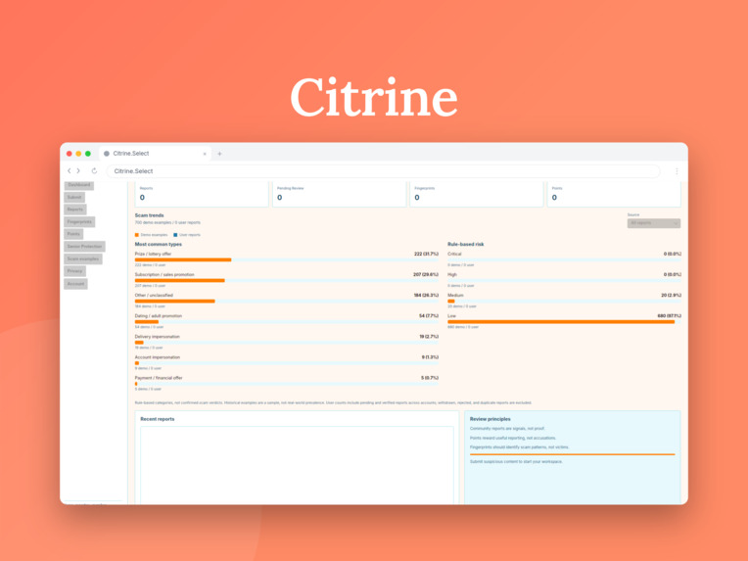
Task: Click the Points count card
Action: 614,194
